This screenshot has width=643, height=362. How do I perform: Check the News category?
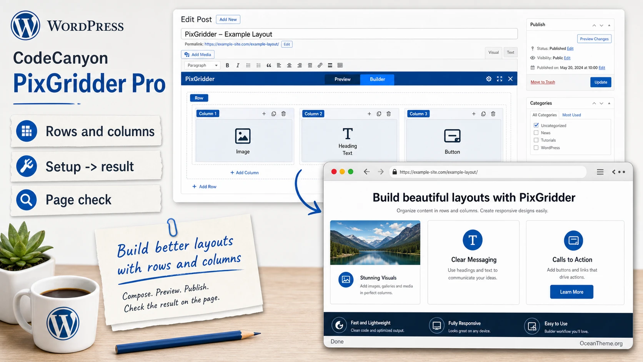[536, 133]
